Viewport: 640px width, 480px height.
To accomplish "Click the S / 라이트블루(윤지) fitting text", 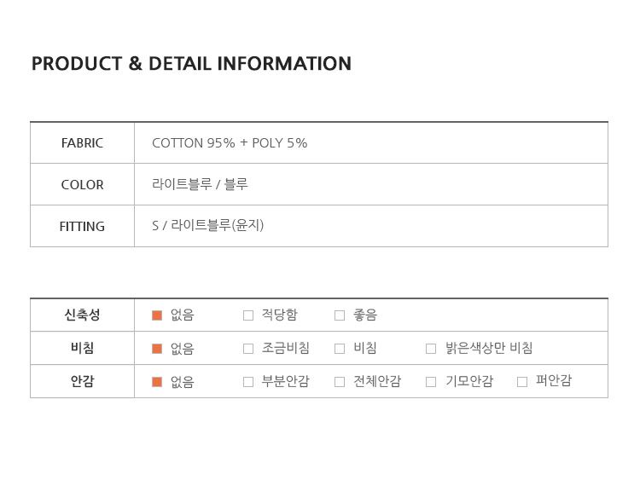I will pos(207,225).
